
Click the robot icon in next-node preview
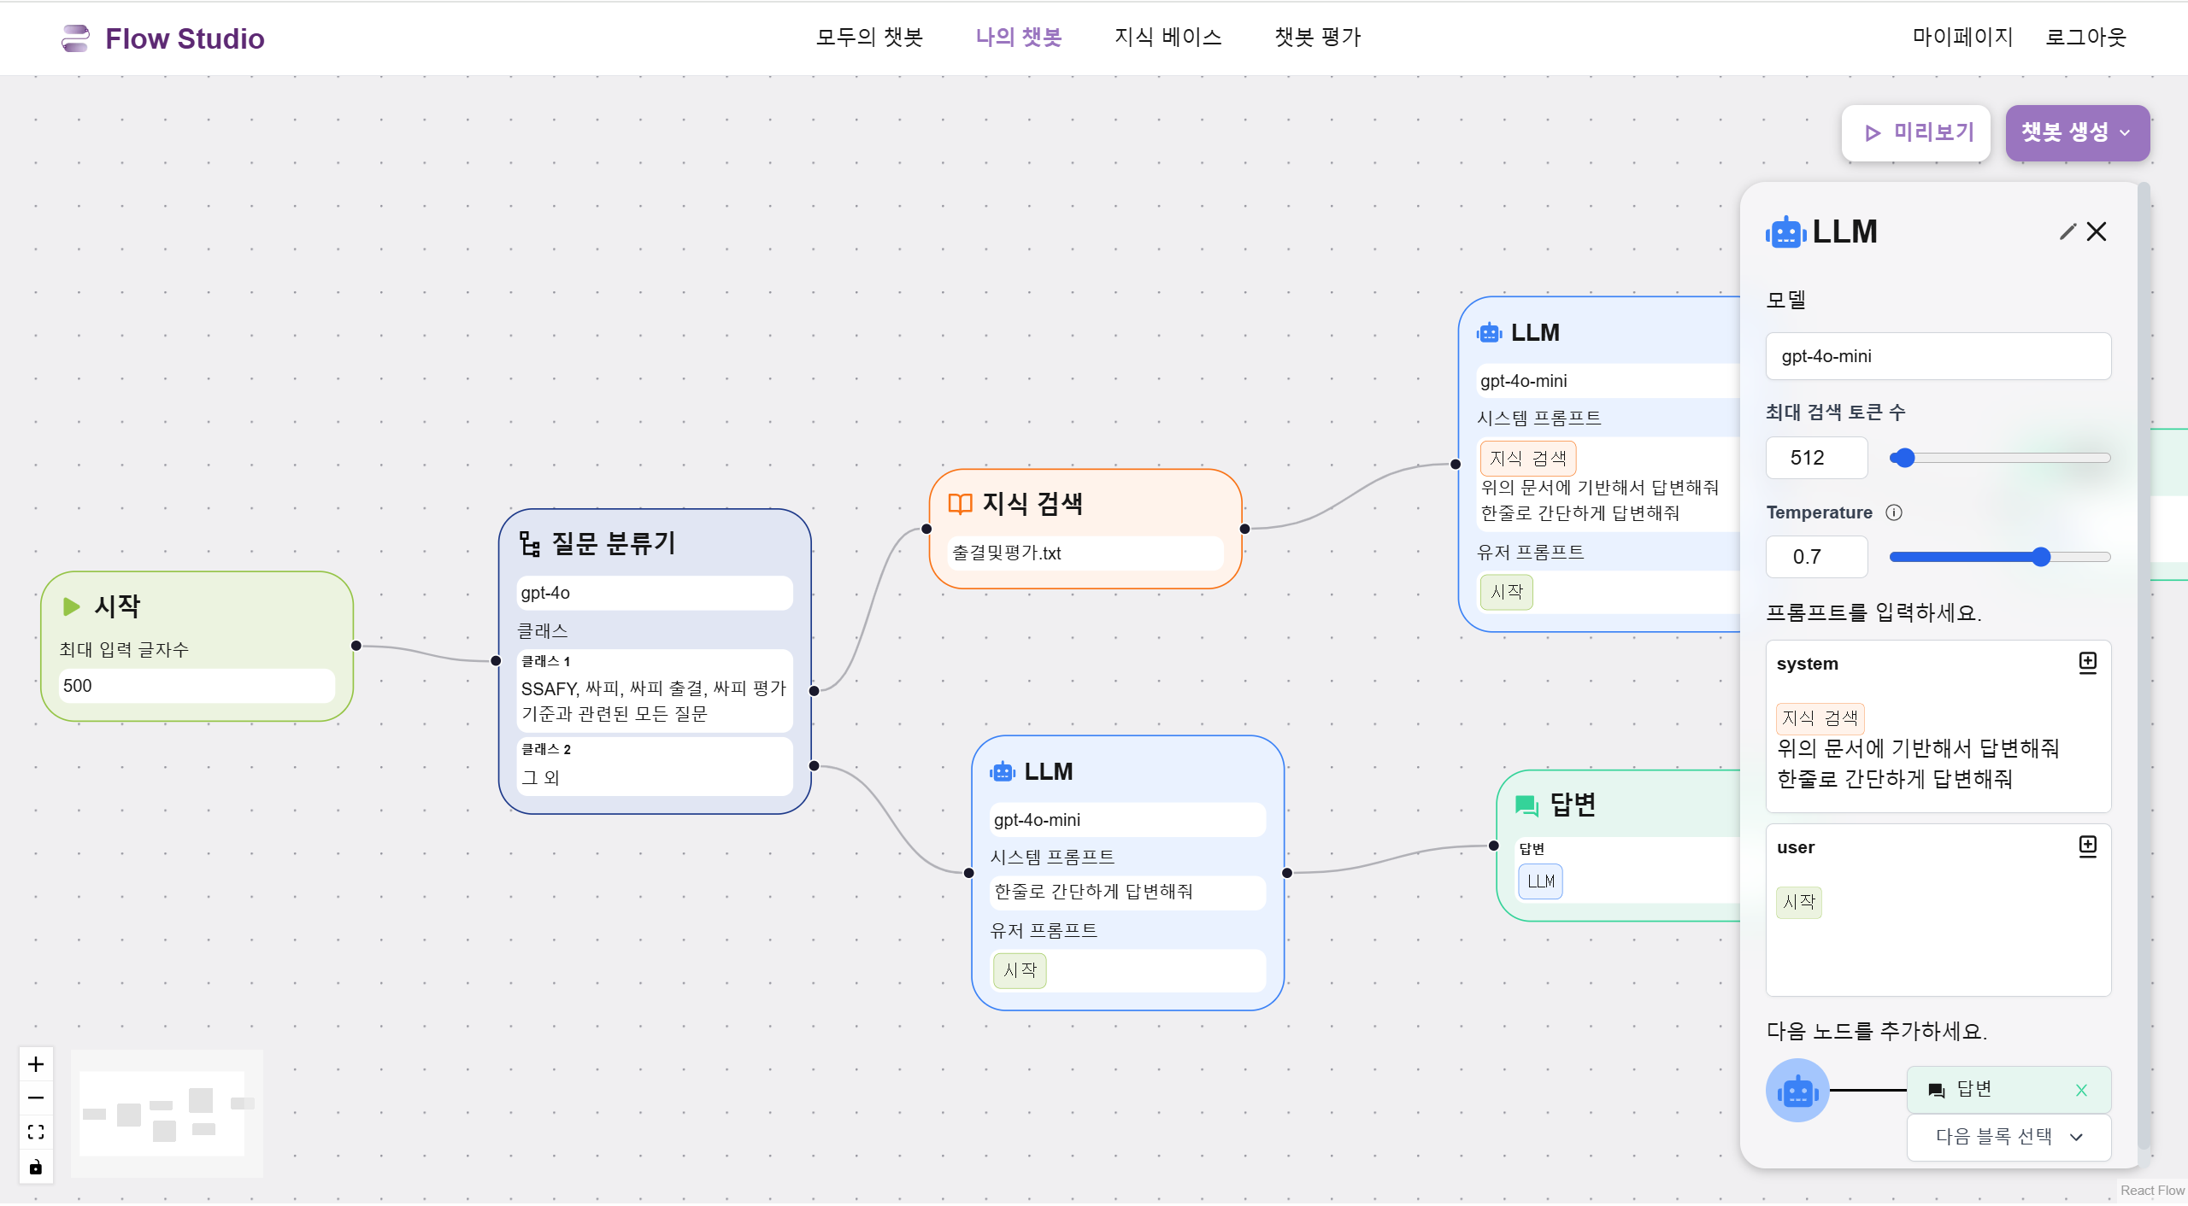click(x=1797, y=1090)
